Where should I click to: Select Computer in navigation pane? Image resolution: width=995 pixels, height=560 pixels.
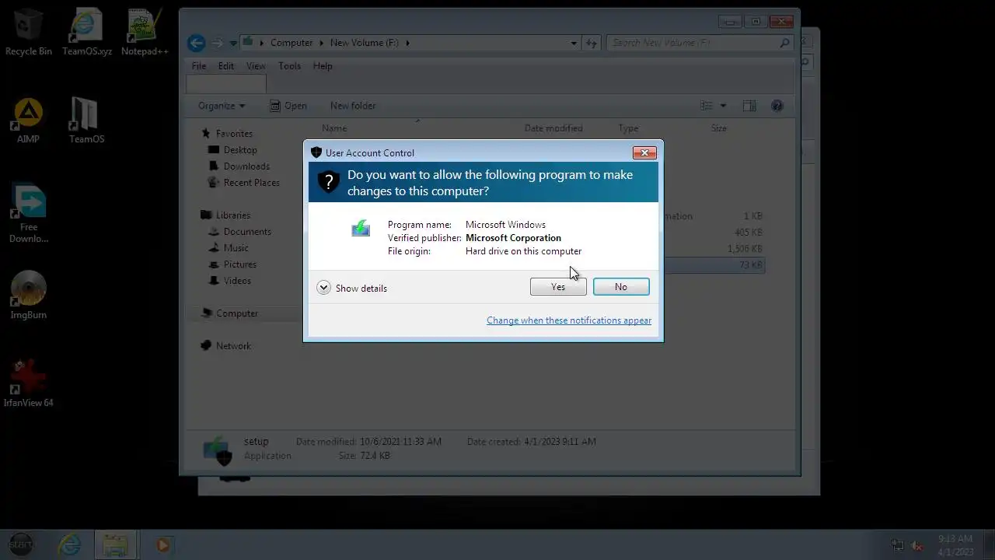click(x=237, y=313)
